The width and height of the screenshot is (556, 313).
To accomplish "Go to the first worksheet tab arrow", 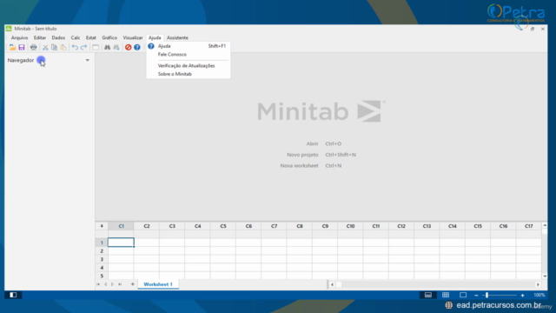I will [98, 284].
